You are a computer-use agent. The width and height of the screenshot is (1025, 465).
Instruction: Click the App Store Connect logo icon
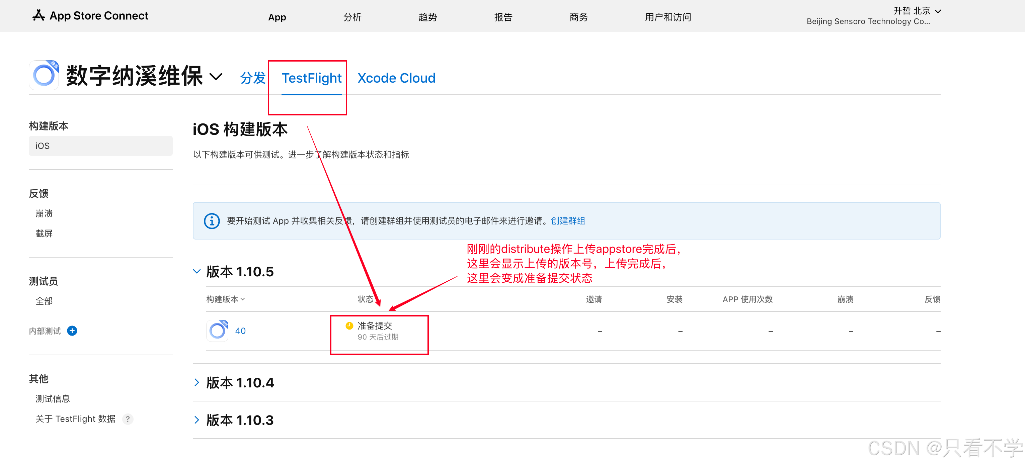38,15
